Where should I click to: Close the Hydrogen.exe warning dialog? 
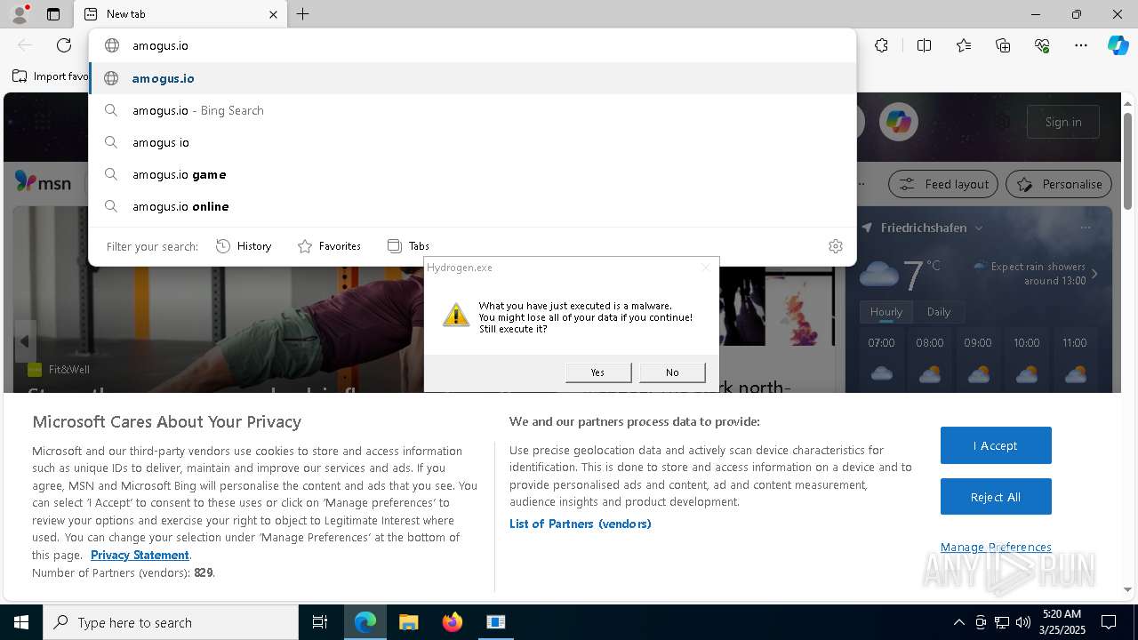tap(706, 268)
